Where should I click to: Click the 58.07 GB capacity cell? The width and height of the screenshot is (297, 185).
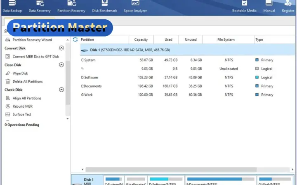146,60
